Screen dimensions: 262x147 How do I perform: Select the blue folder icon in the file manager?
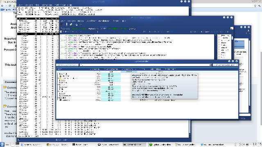239,44
